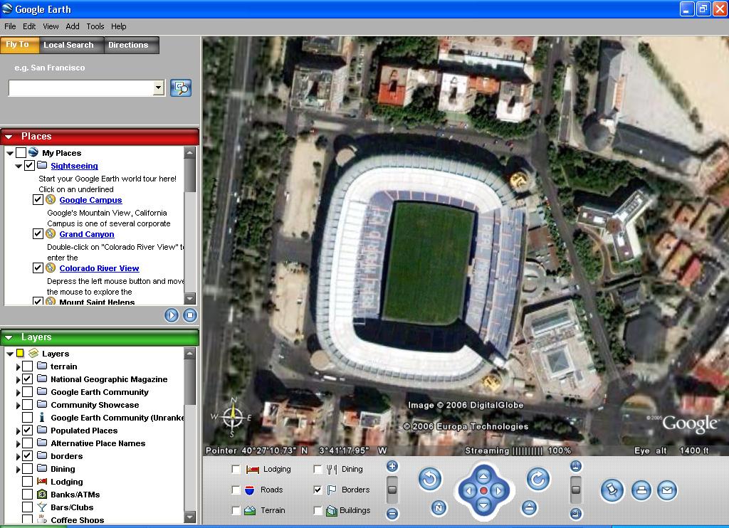
Task: Check the Google Earth Community layer
Action: 28,392
